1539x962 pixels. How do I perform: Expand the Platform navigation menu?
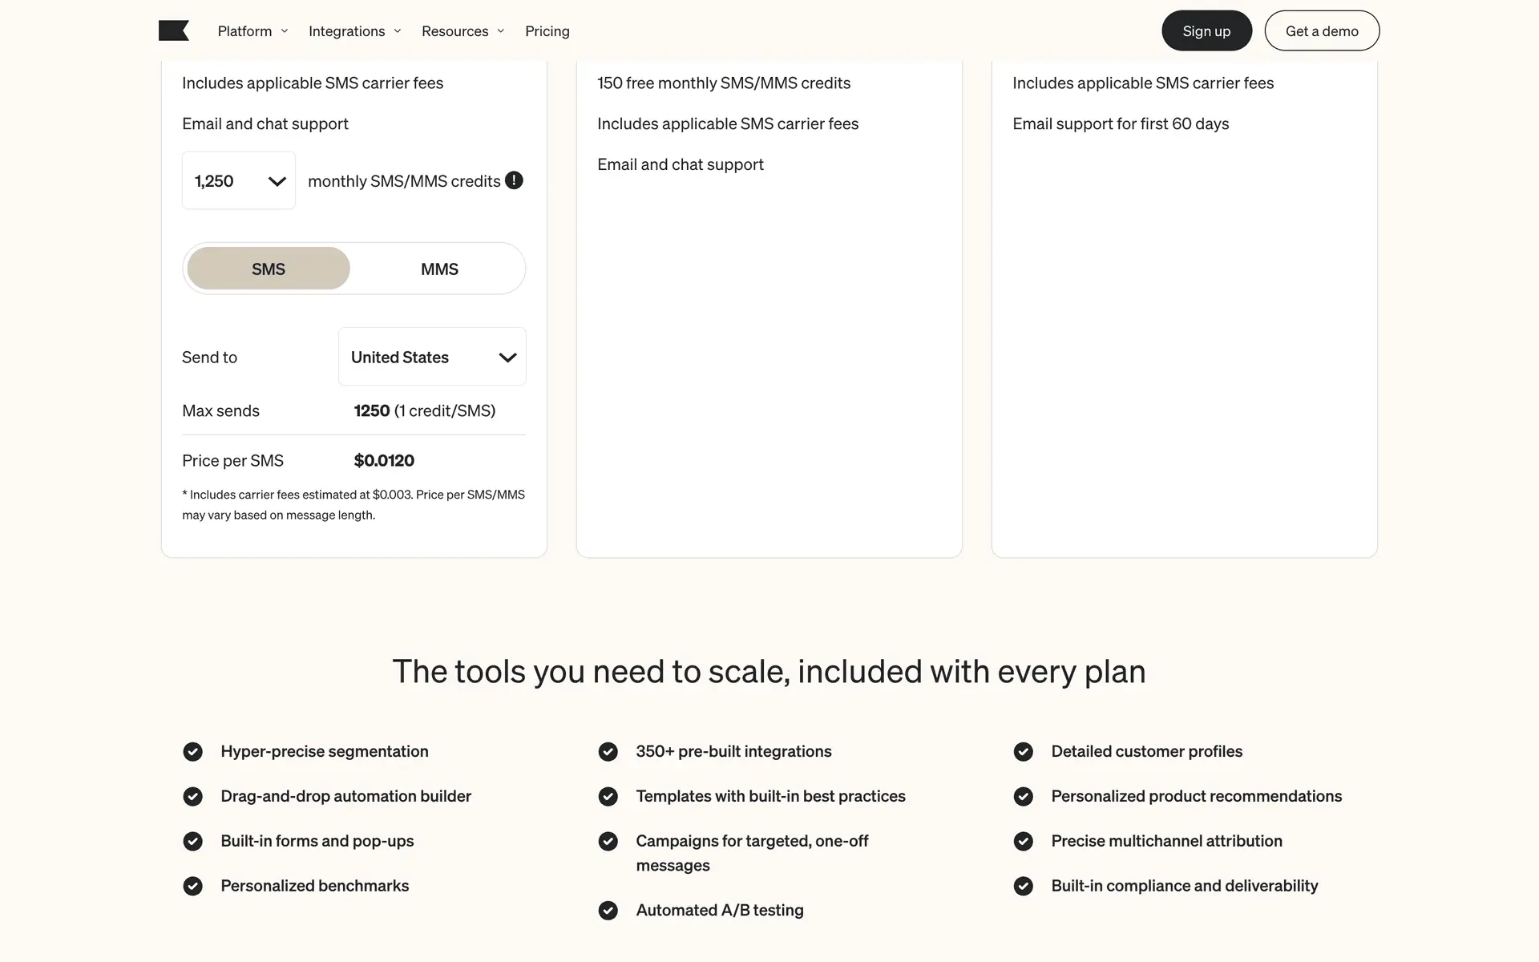coord(252,31)
